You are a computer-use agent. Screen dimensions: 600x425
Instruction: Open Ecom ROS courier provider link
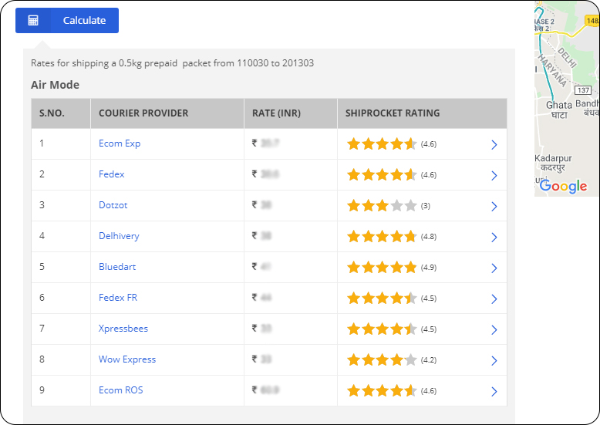[120, 390]
